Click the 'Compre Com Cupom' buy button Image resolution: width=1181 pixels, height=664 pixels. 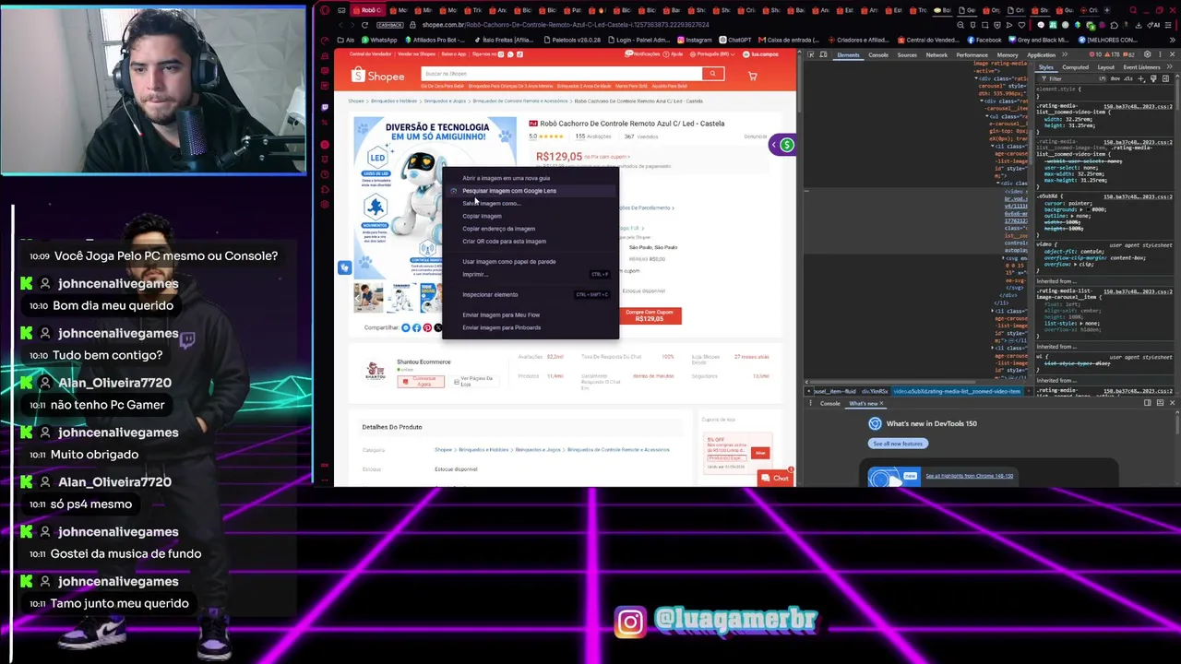point(650,315)
